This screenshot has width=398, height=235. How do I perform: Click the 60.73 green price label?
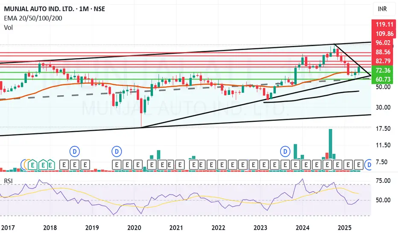pos(383,79)
